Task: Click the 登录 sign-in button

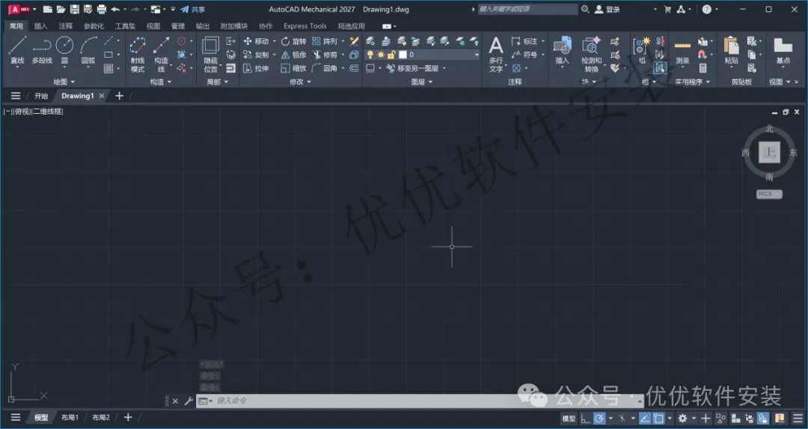Action: pos(607,9)
